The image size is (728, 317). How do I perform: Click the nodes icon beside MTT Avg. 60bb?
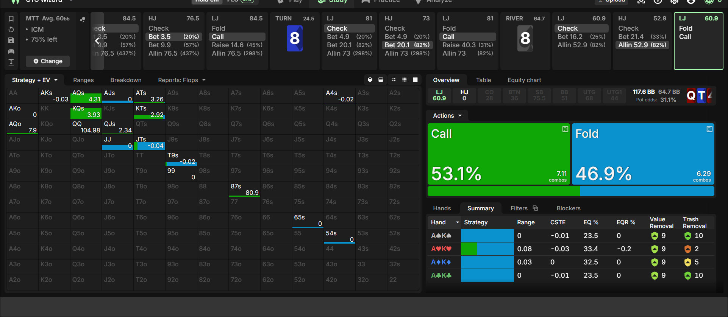[x=83, y=19]
